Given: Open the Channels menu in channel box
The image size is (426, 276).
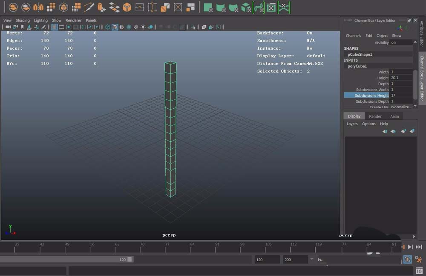Looking at the screenshot, I should click(x=354, y=36).
